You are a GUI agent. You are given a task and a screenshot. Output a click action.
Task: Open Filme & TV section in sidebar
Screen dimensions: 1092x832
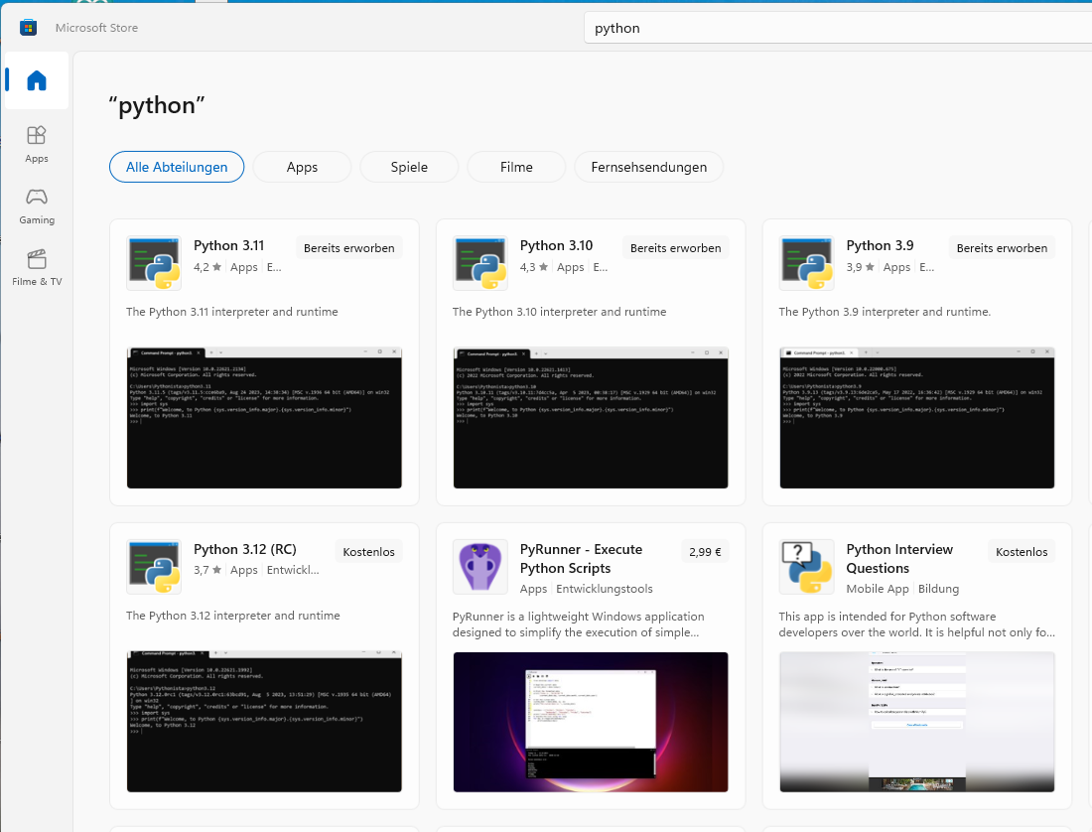point(36,267)
